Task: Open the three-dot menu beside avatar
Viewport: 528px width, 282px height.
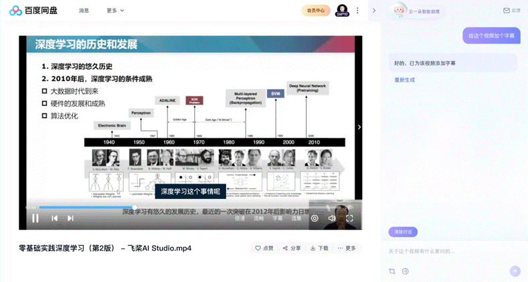Action: pyautogui.click(x=357, y=11)
